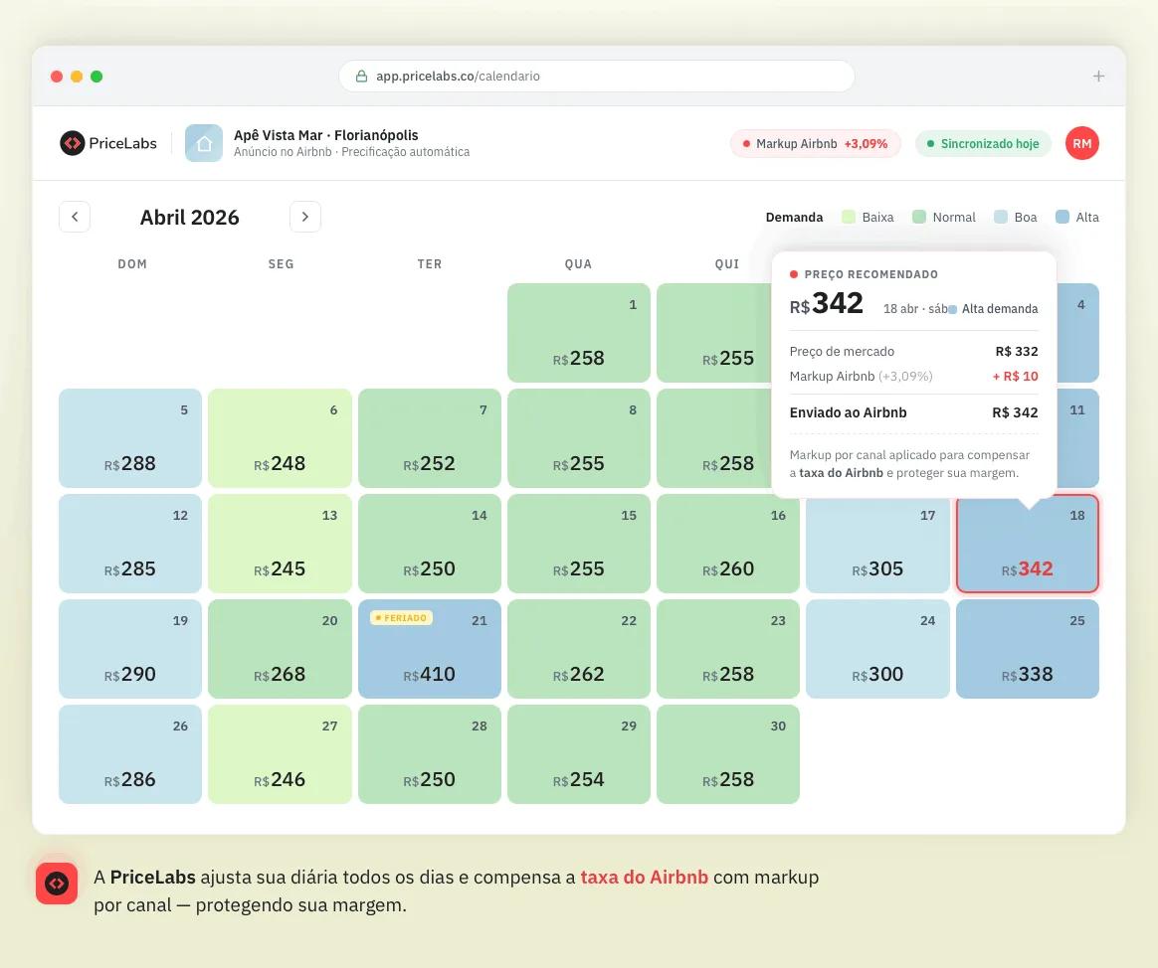
Task: Select April 27 cell priced R$246
Action: click(x=280, y=754)
